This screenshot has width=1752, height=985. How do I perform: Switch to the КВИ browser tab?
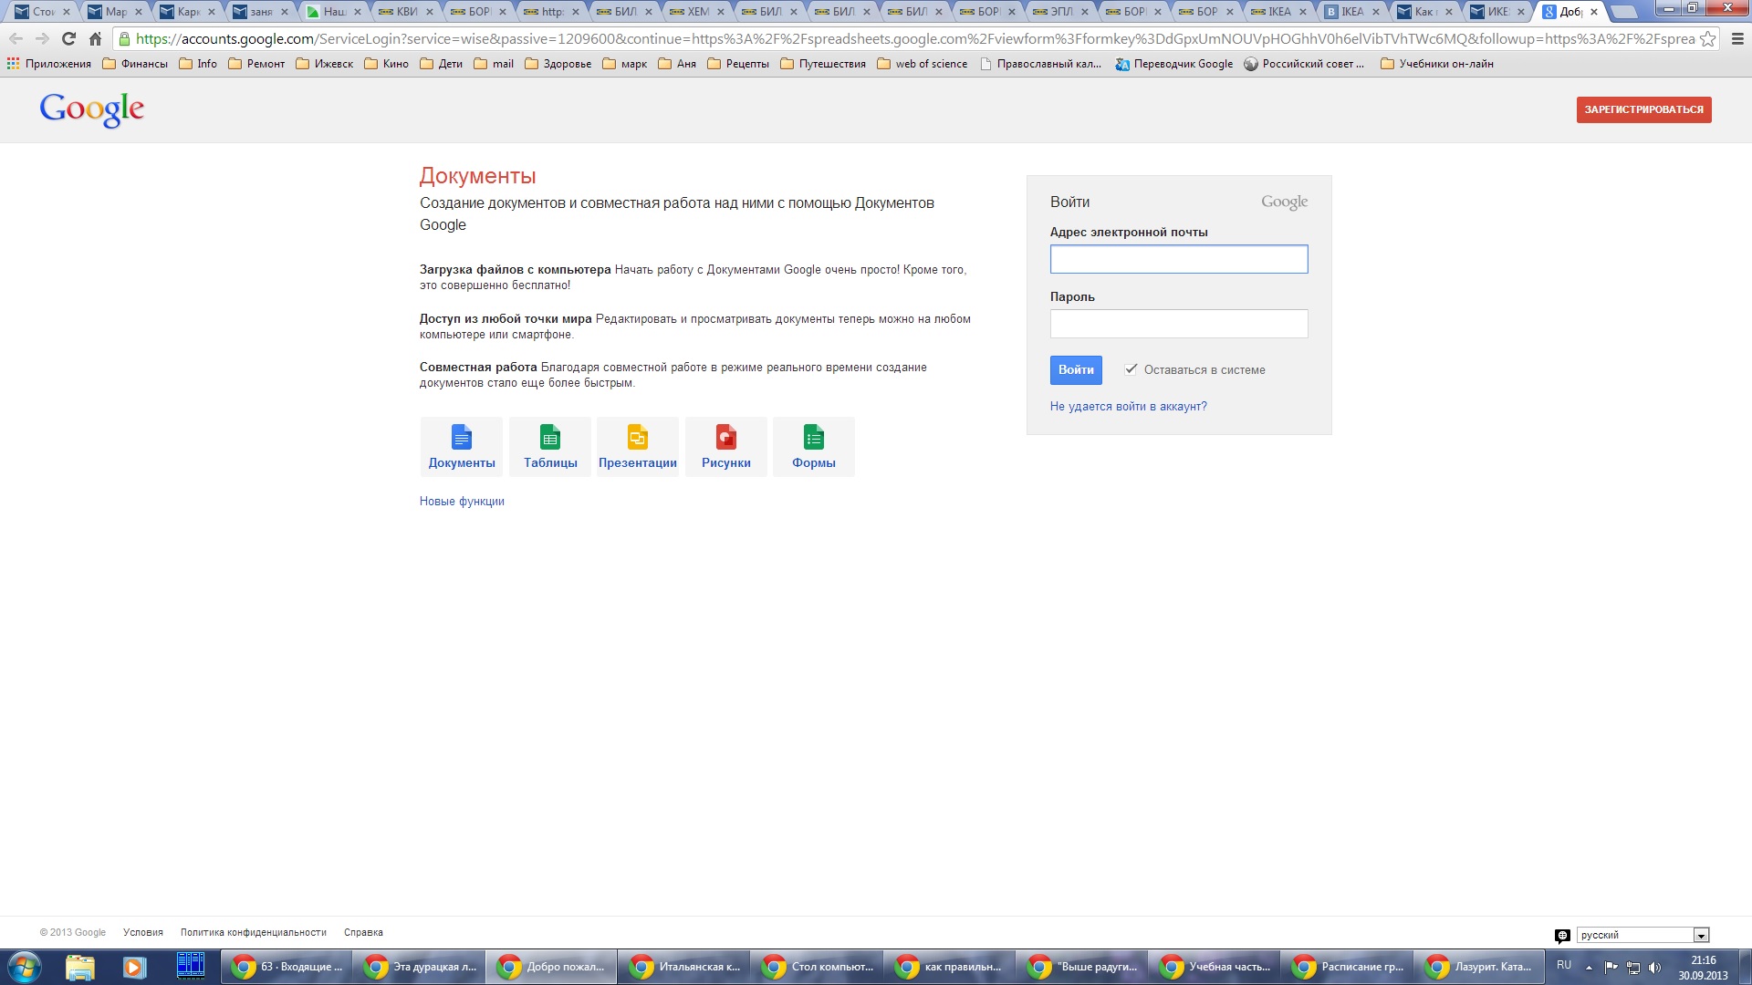[x=405, y=12]
